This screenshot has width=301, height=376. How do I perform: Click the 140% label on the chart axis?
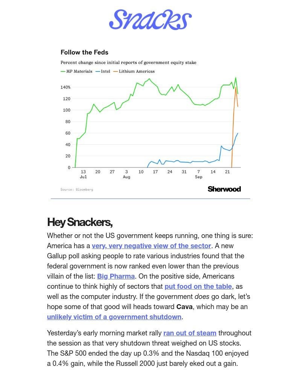pyautogui.click(x=65, y=87)
